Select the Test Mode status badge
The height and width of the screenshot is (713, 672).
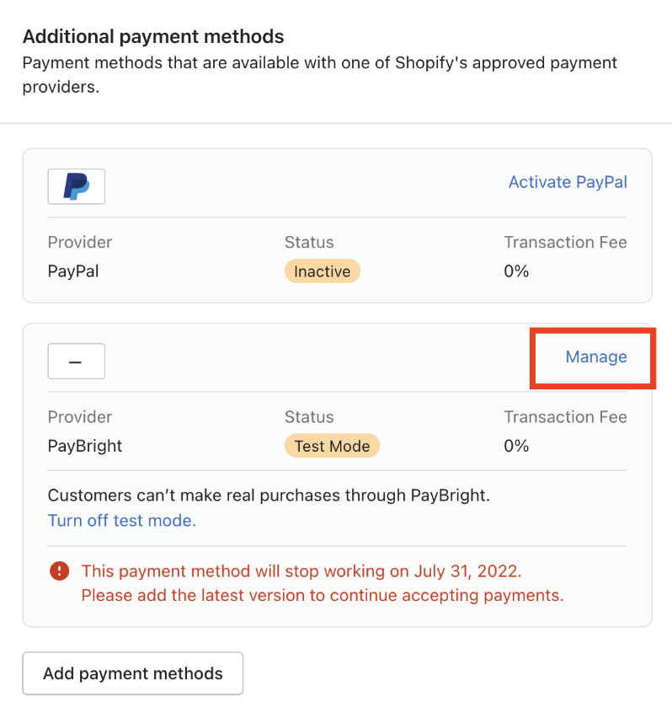click(x=332, y=445)
